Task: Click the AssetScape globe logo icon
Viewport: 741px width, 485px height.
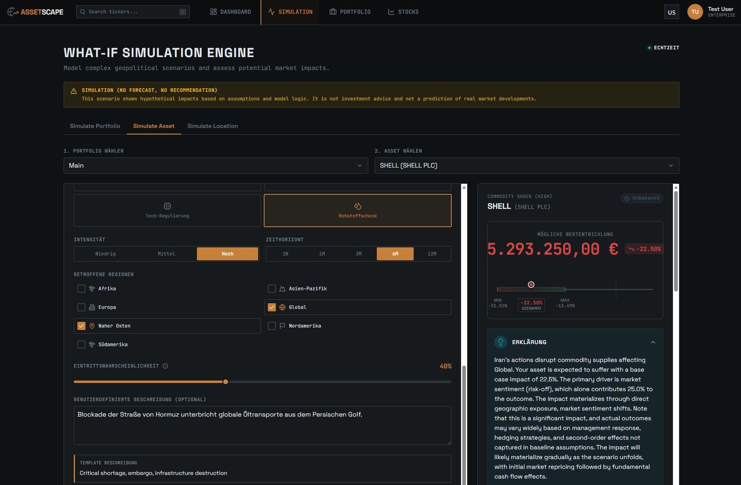Action: 13,12
